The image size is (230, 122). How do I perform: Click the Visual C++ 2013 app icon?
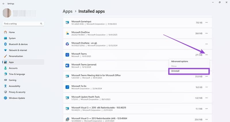pos(67,119)
